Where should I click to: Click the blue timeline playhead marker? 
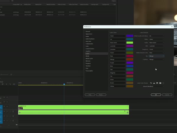(64, 84)
